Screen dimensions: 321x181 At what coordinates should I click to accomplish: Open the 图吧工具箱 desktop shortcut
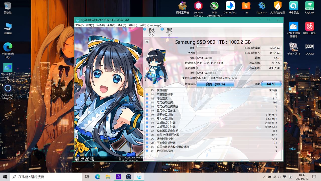pyautogui.click(x=182, y=8)
